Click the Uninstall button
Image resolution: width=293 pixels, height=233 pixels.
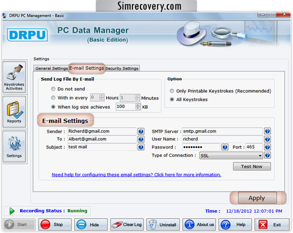163,224
